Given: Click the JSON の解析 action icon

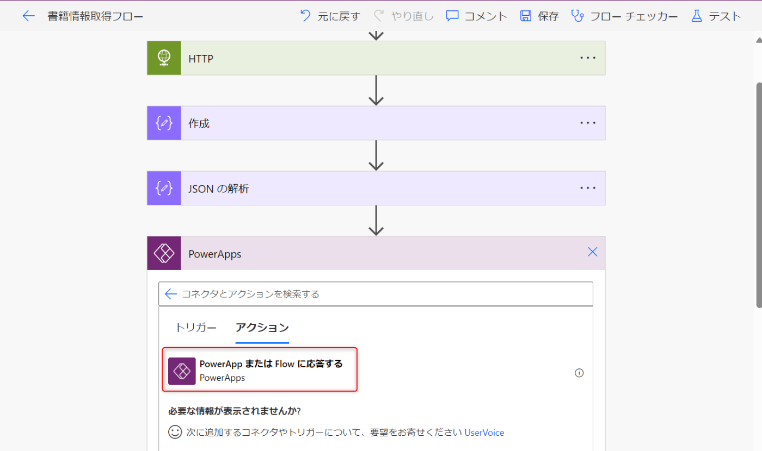Looking at the screenshot, I should click(164, 188).
